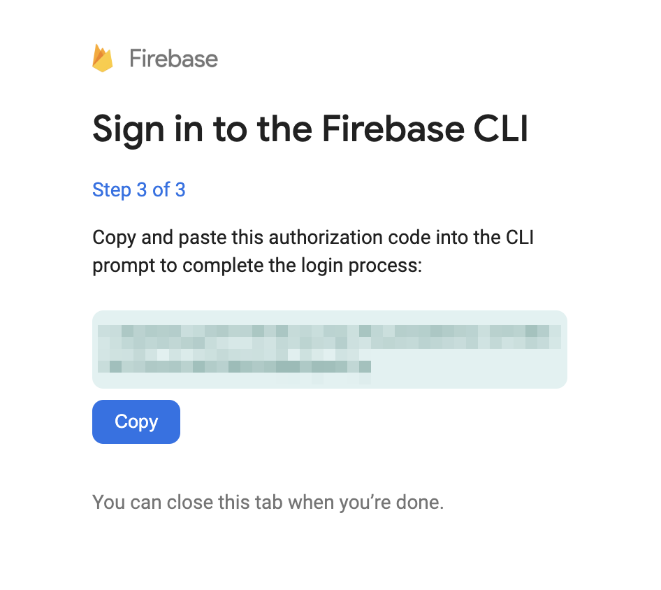Click the 'Step 3 of 3' progress label
Screen dimensions: 661x590
click(138, 189)
